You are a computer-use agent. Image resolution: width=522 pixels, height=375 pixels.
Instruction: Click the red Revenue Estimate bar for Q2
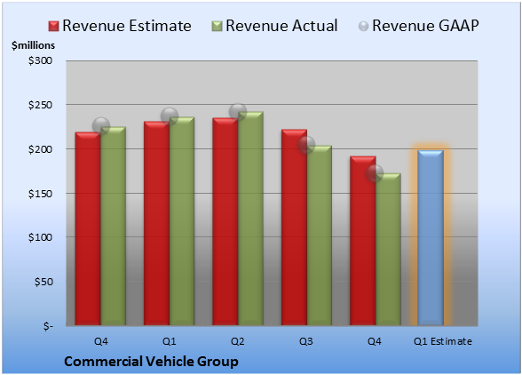coord(225,221)
